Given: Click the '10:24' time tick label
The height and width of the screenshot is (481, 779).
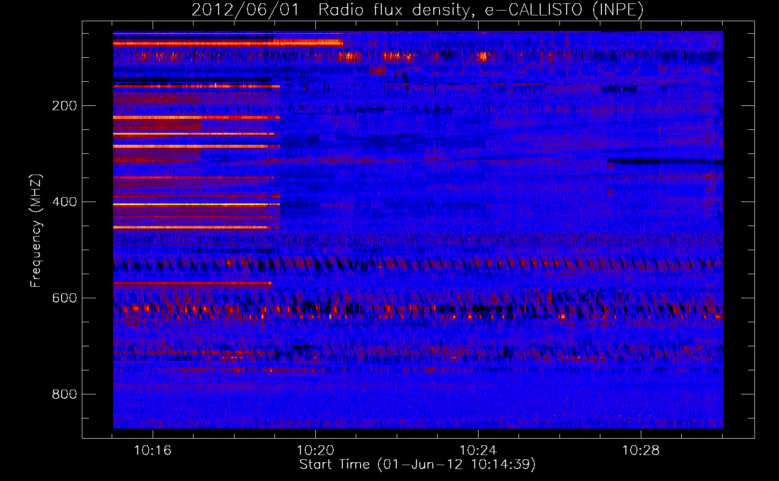Looking at the screenshot, I should point(478,451).
